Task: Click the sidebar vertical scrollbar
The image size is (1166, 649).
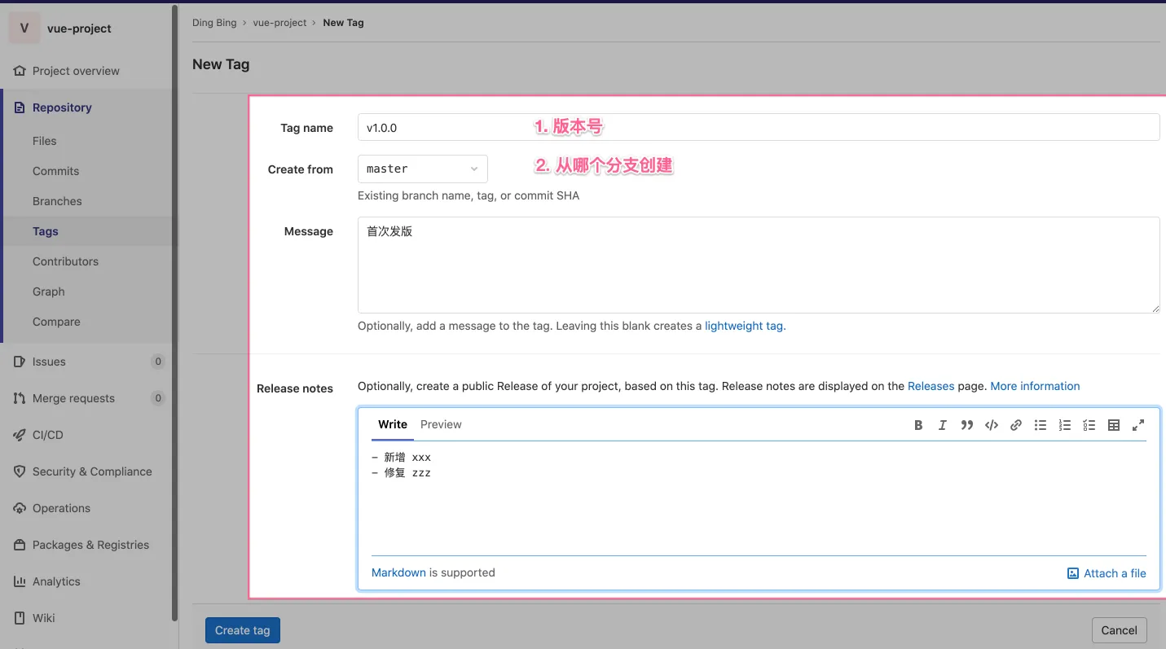Action: (x=175, y=314)
